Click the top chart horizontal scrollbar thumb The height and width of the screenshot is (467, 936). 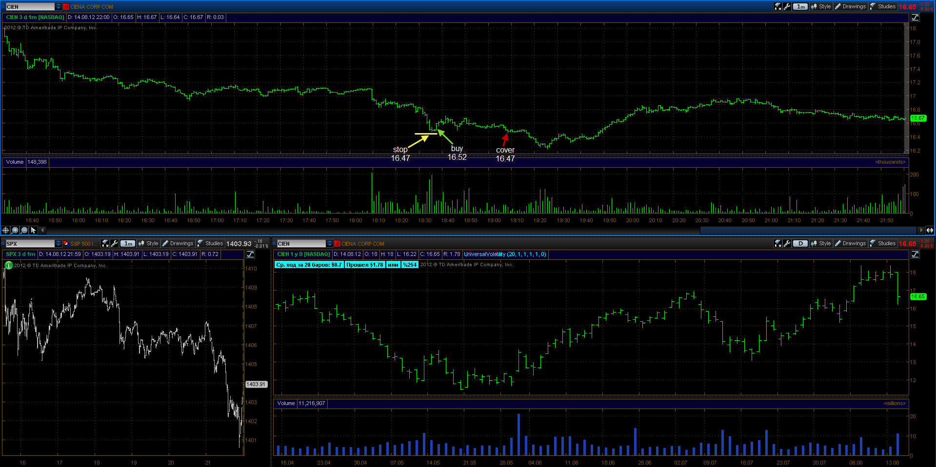(x=808, y=230)
